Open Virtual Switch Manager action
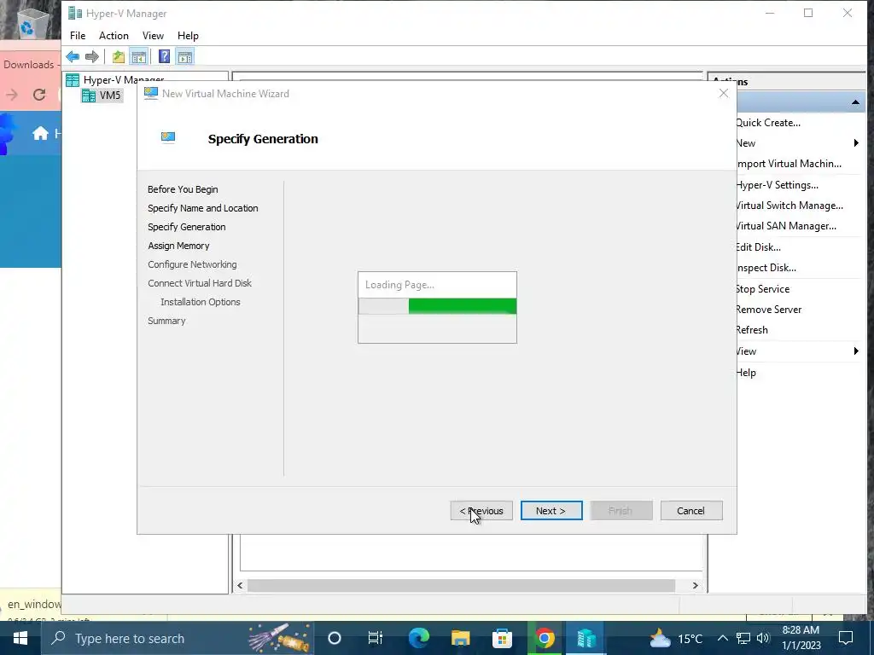 [x=790, y=206]
